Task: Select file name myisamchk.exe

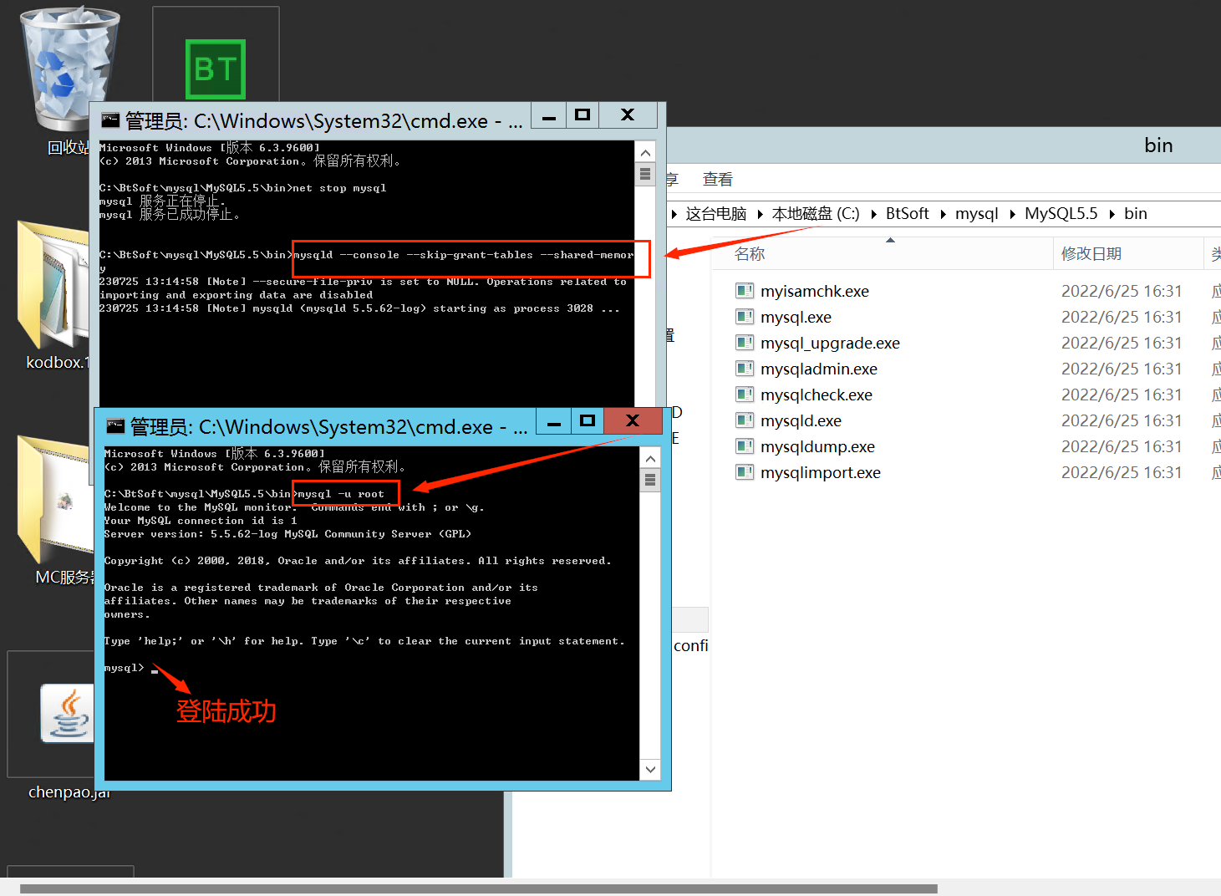Action: pos(815,291)
